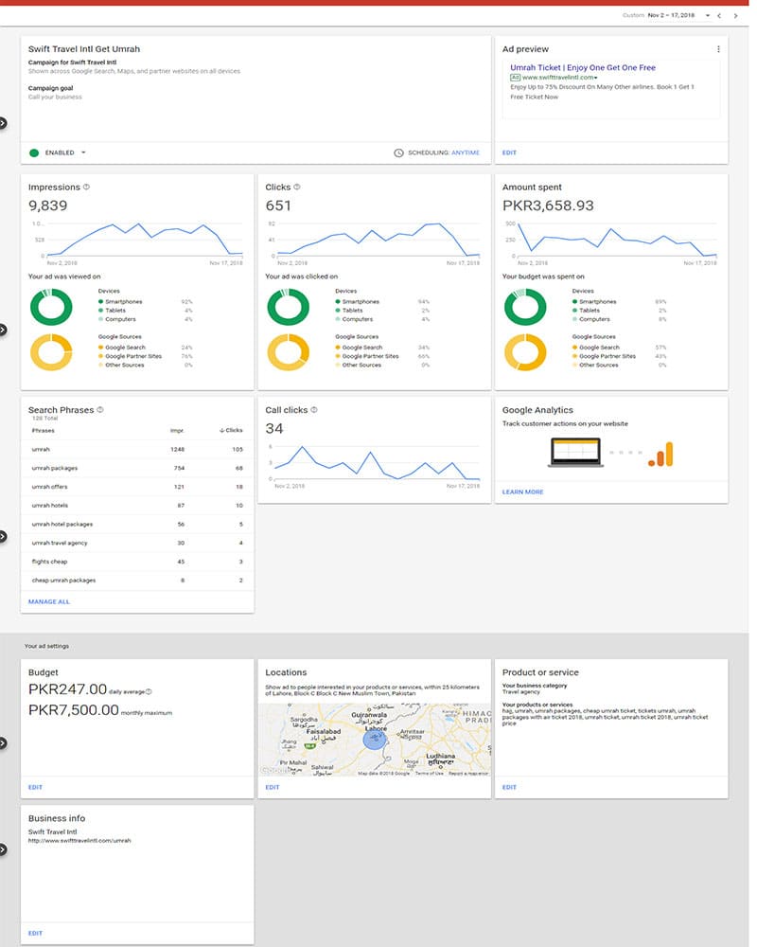This screenshot has height=947, width=757.
Task: Click the left-edge arrow beside Business info
Action: point(3,849)
